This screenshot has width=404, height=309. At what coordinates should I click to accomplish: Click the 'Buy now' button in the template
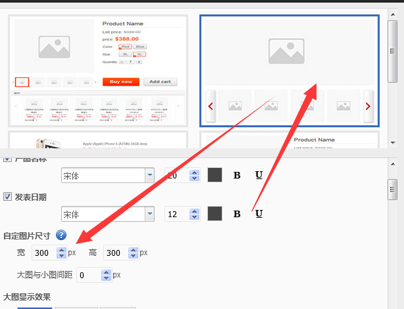[x=120, y=82]
